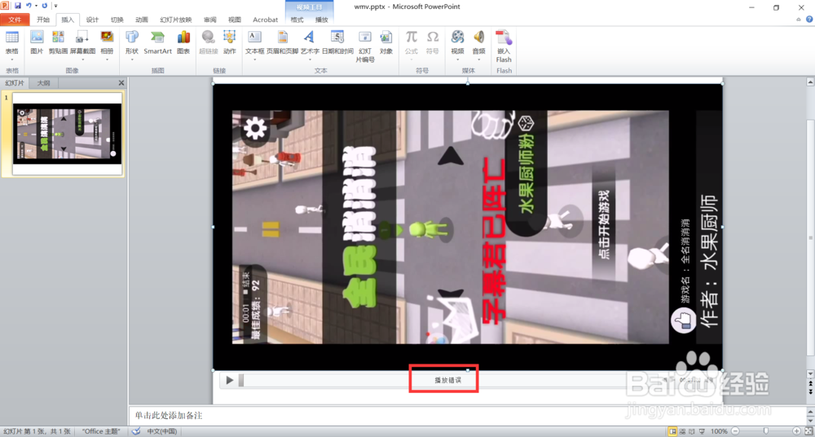
Task: Click the zoom out minus button
Action: click(x=734, y=431)
